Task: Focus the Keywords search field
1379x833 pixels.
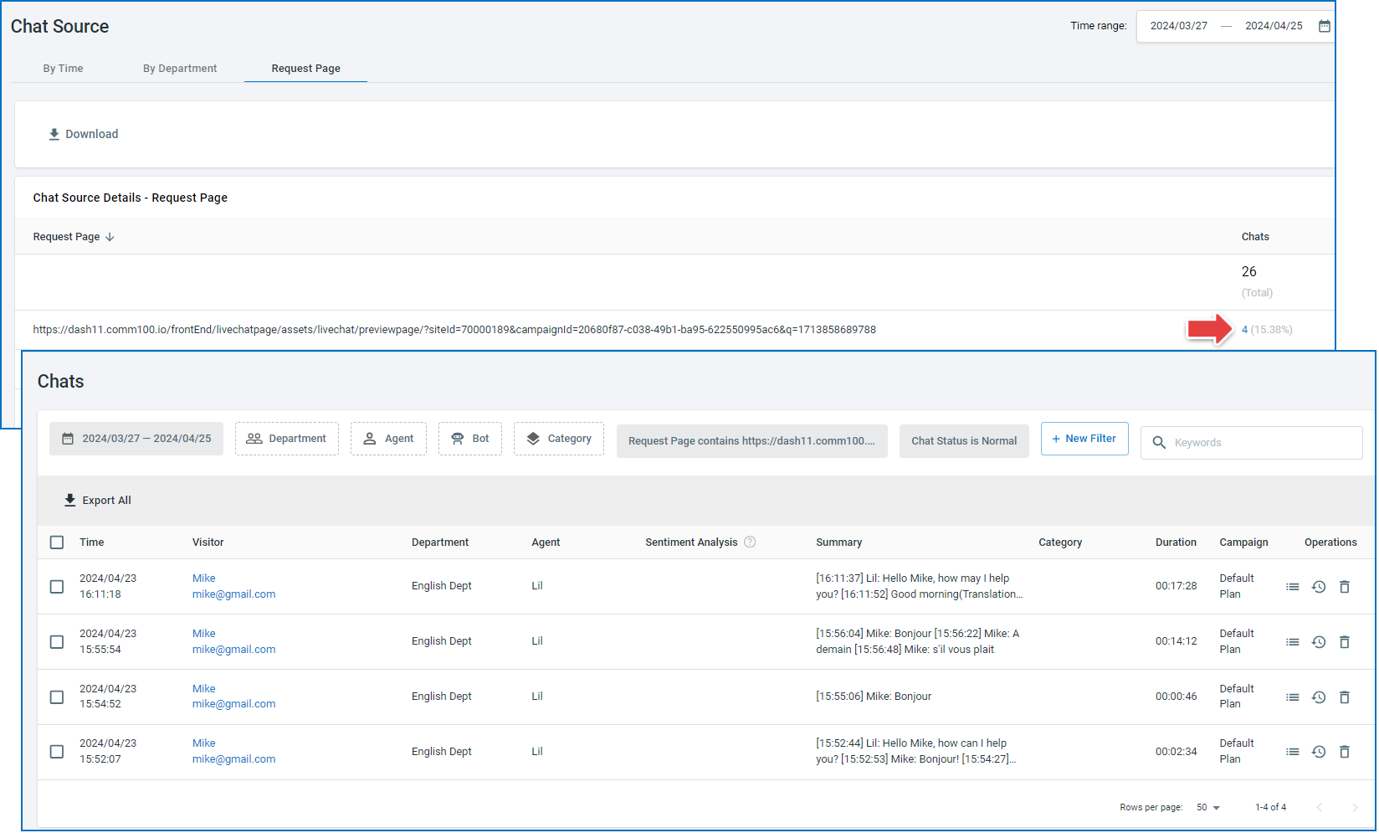Action: pos(1252,443)
